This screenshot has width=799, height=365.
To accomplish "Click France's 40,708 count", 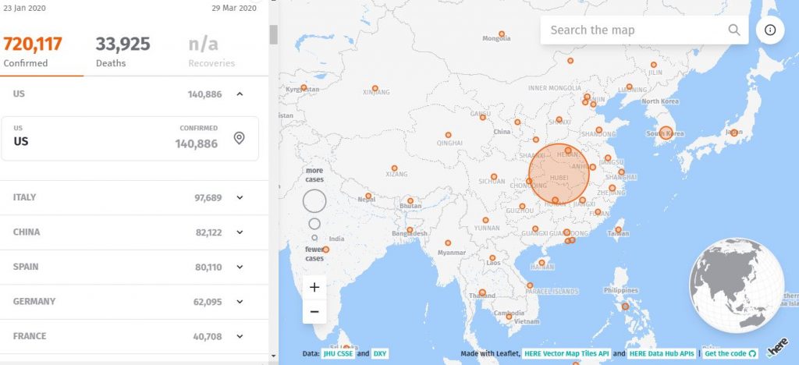I will 208,336.
